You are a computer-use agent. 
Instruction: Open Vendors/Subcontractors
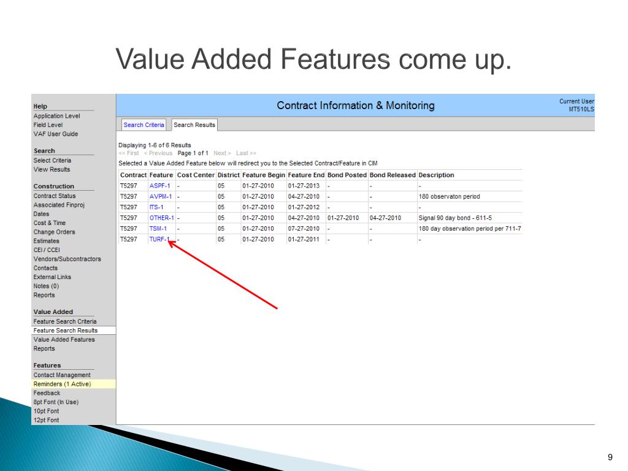(67, 259)
